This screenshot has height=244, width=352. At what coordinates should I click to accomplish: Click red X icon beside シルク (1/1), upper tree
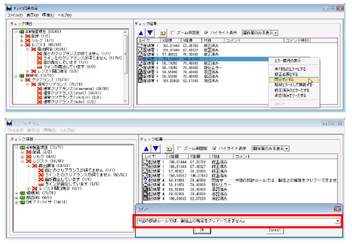point(28,40)
